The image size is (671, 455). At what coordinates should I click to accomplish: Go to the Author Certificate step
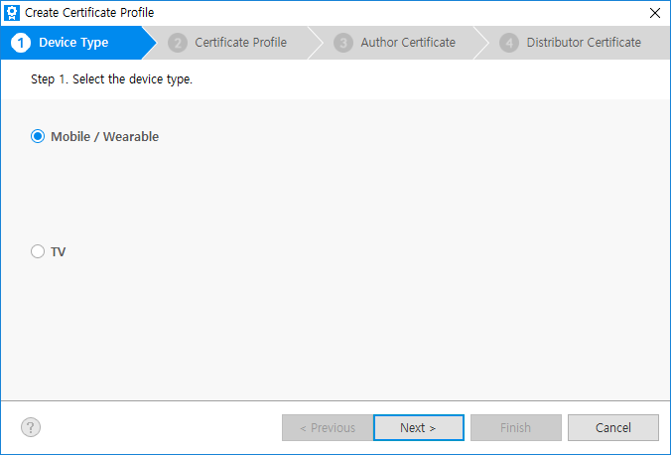point(408,43)
